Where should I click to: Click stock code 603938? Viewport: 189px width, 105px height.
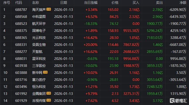(21, 66)
